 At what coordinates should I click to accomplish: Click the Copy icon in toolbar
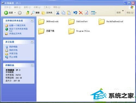[x=63, y=13]
